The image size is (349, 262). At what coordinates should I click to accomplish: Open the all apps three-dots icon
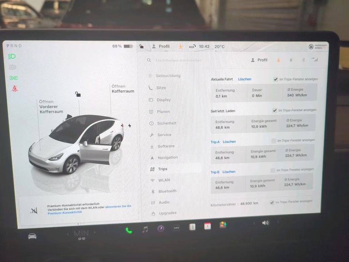(176, 228)
